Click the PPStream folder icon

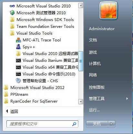(6, 95)
